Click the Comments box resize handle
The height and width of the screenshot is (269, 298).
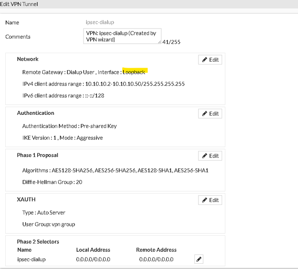point(159,42)
